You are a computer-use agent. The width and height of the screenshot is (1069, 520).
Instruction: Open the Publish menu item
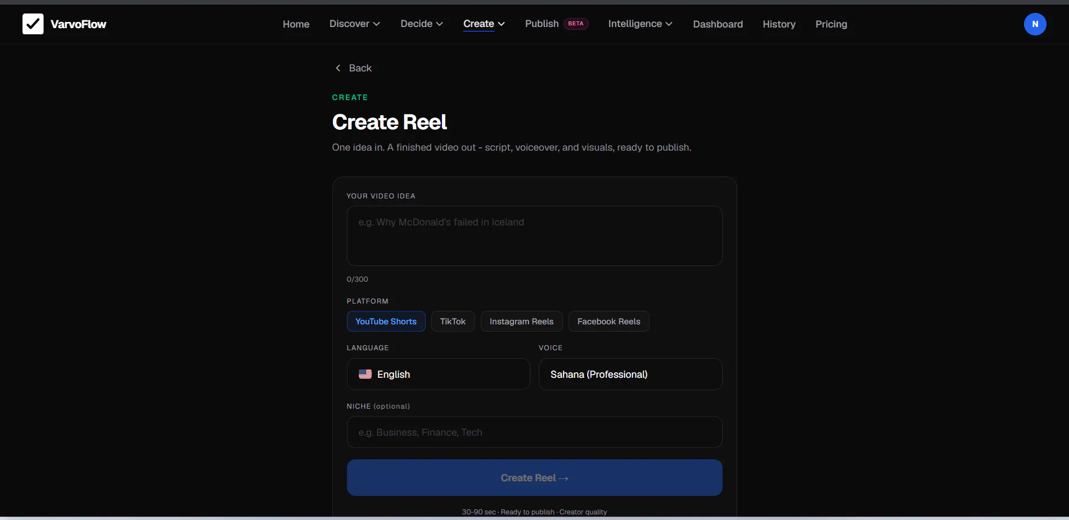click(542, 24)
